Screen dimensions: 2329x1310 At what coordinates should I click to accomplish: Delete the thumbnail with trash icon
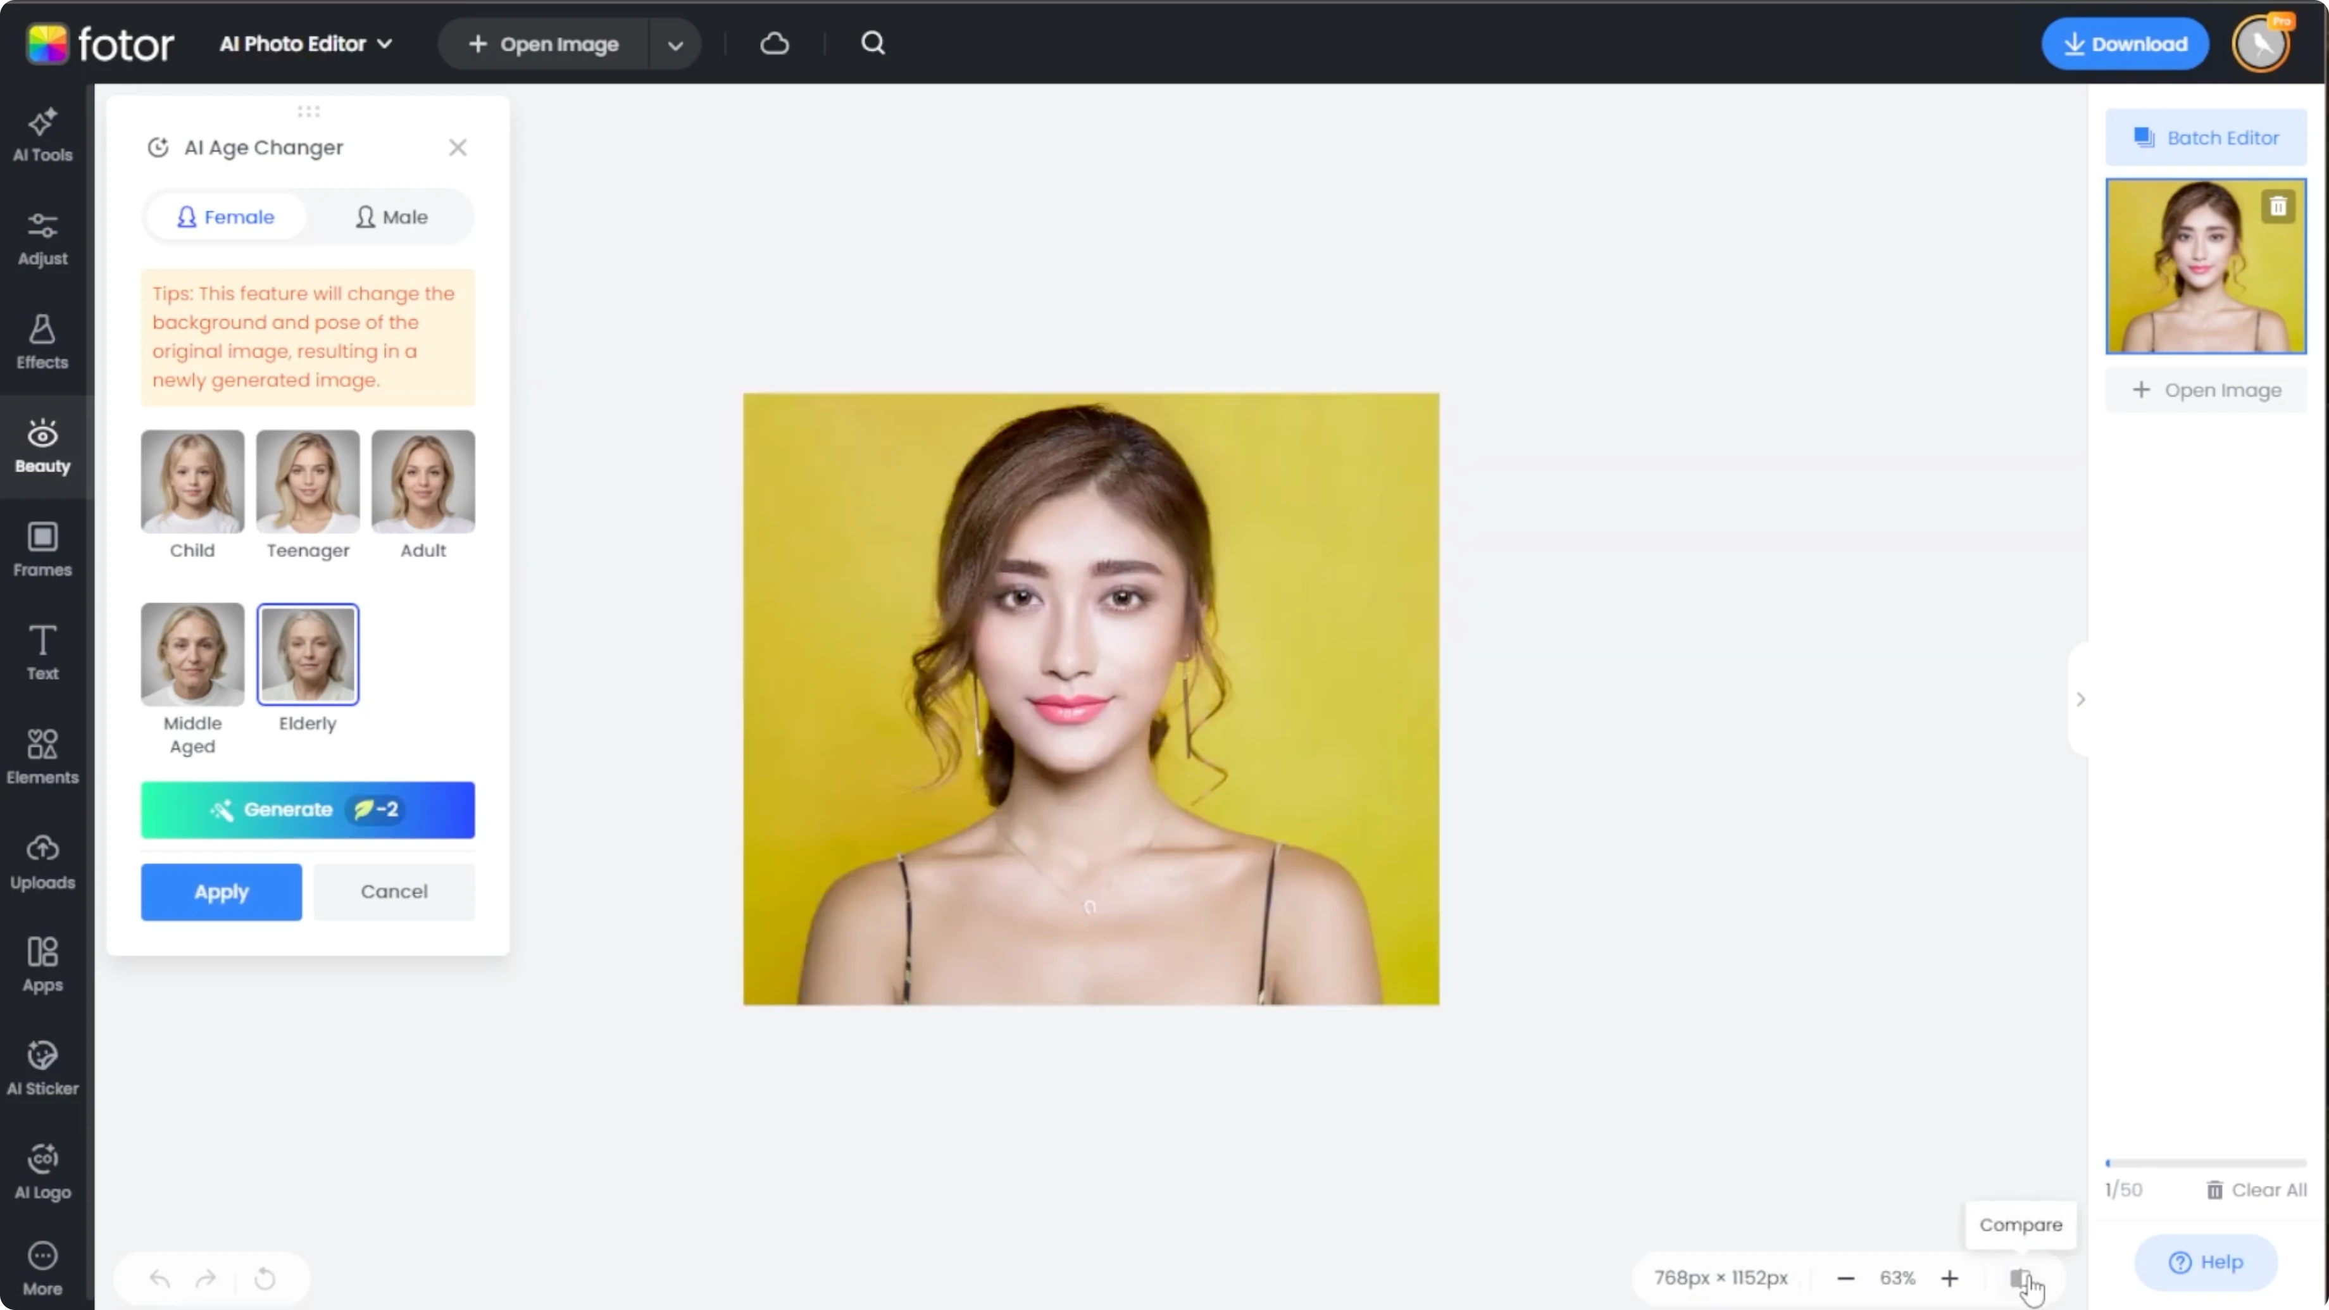(2278, 207)
